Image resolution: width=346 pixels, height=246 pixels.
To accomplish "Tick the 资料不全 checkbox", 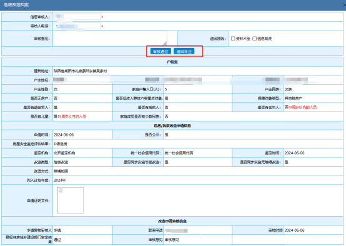I will click(233, 39).
